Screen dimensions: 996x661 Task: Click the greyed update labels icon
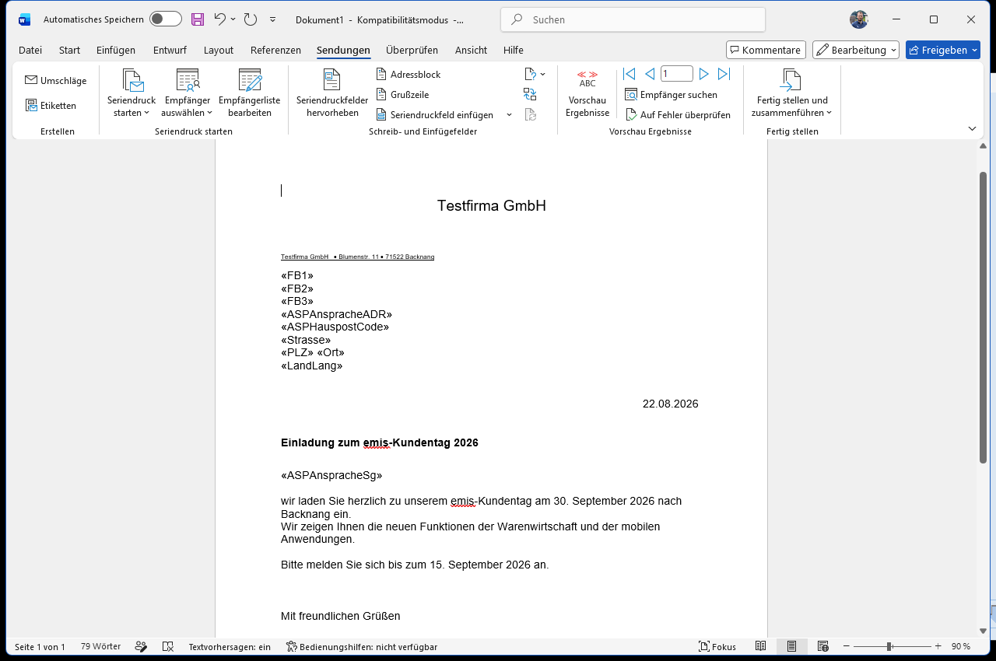530,115
